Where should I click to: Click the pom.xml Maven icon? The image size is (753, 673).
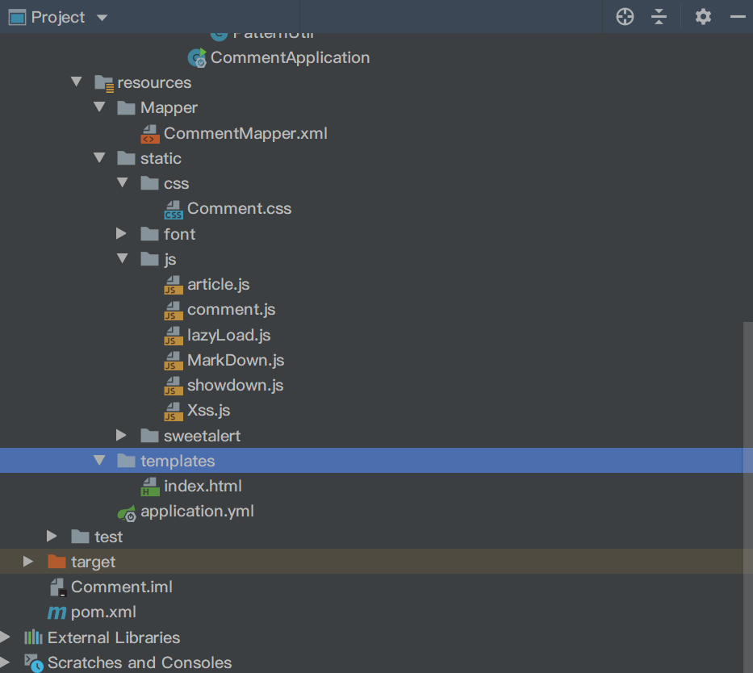[57, 612]
